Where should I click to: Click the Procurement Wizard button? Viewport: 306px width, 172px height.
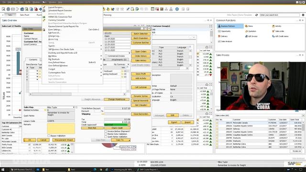(64, 140)
